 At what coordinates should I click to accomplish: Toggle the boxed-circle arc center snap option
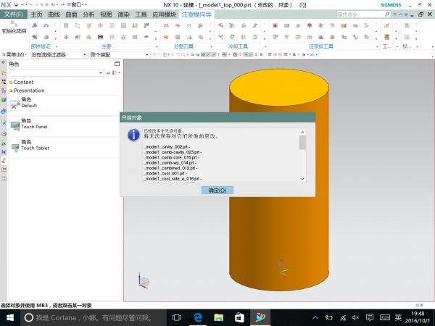click(x=235, y=54)
